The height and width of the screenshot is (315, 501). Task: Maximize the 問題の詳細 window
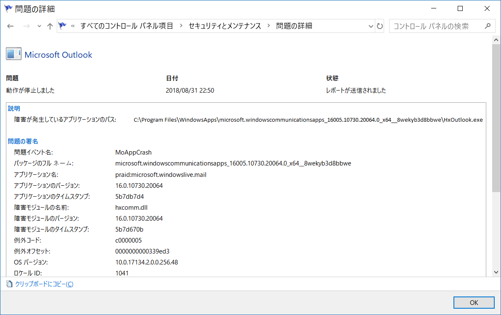click(460, 9)
